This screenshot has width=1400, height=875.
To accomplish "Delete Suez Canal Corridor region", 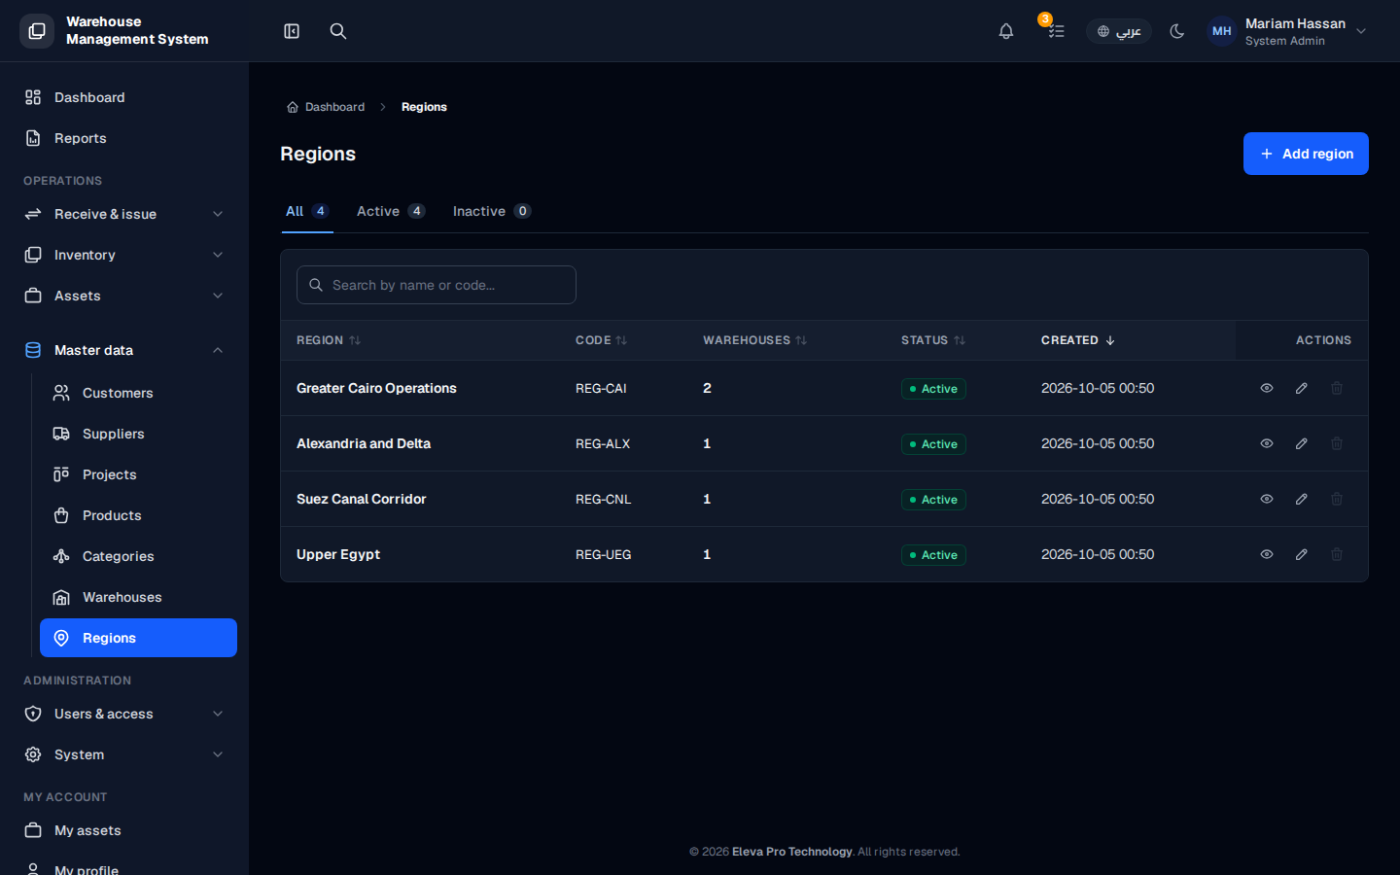I will 1337,499.
